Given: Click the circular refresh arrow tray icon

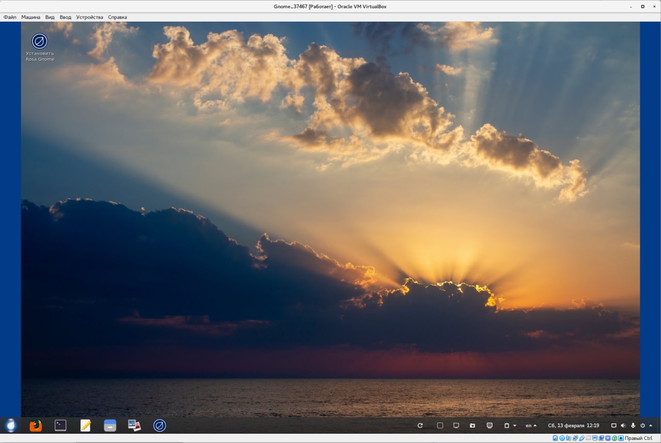Looking at the screenshot, I should (420, 425).
